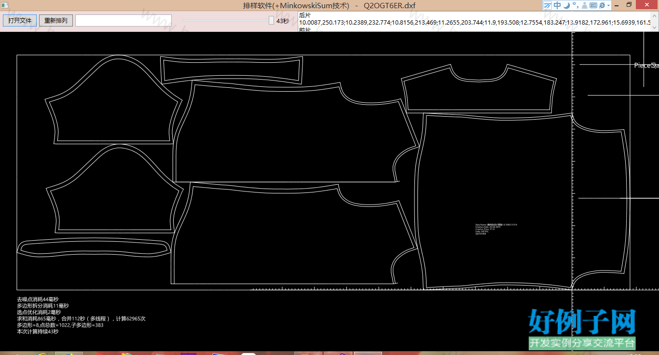Click the Piece Name label at right edge

[x=646, y=66]
